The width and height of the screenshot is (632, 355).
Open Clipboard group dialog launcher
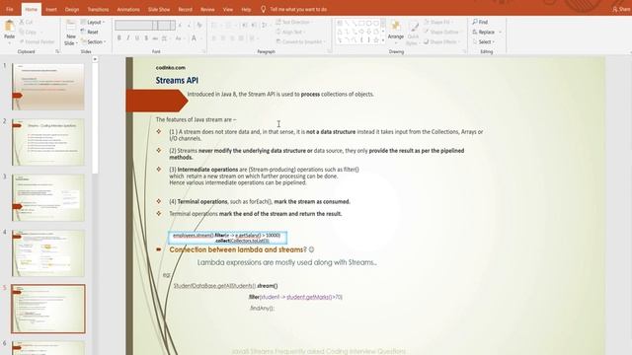[x=57, y=51]
